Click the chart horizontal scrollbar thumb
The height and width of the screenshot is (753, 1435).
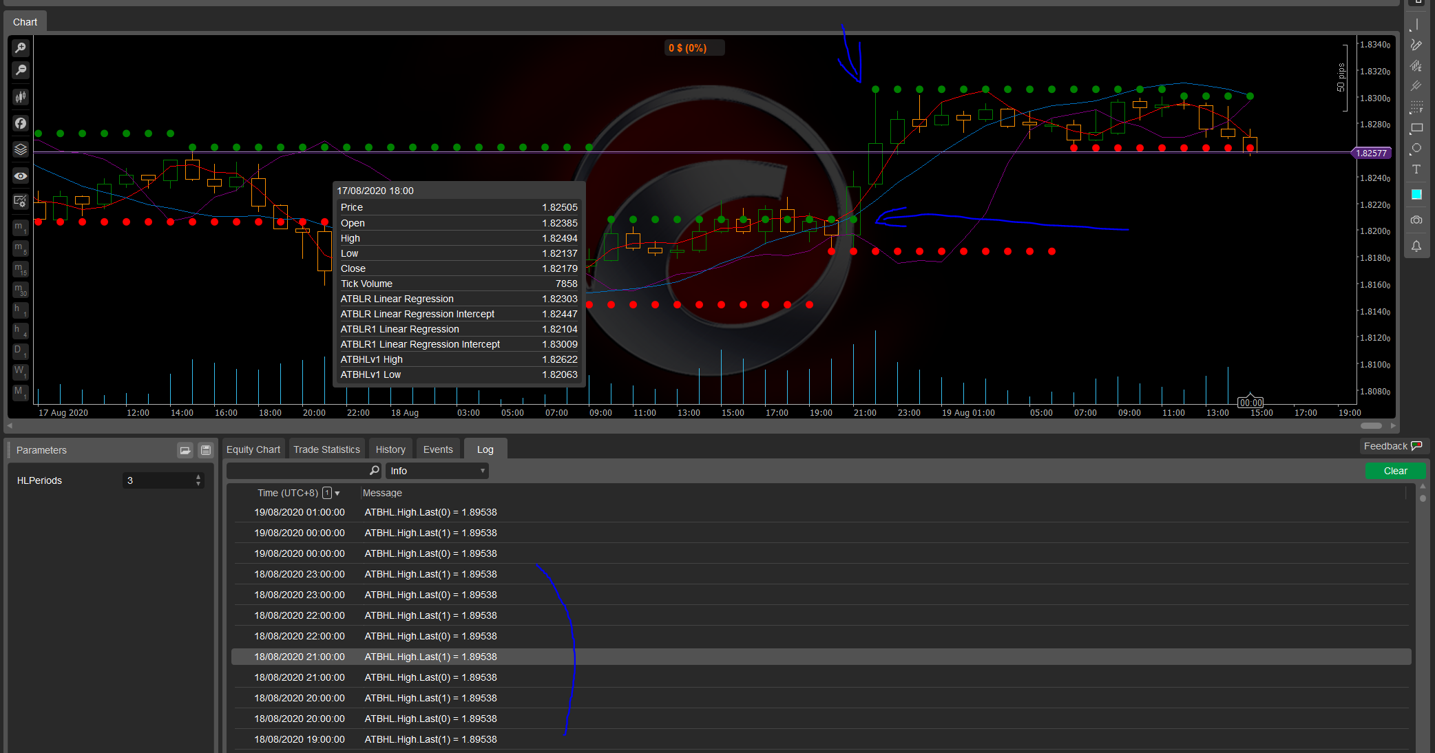1371,425
